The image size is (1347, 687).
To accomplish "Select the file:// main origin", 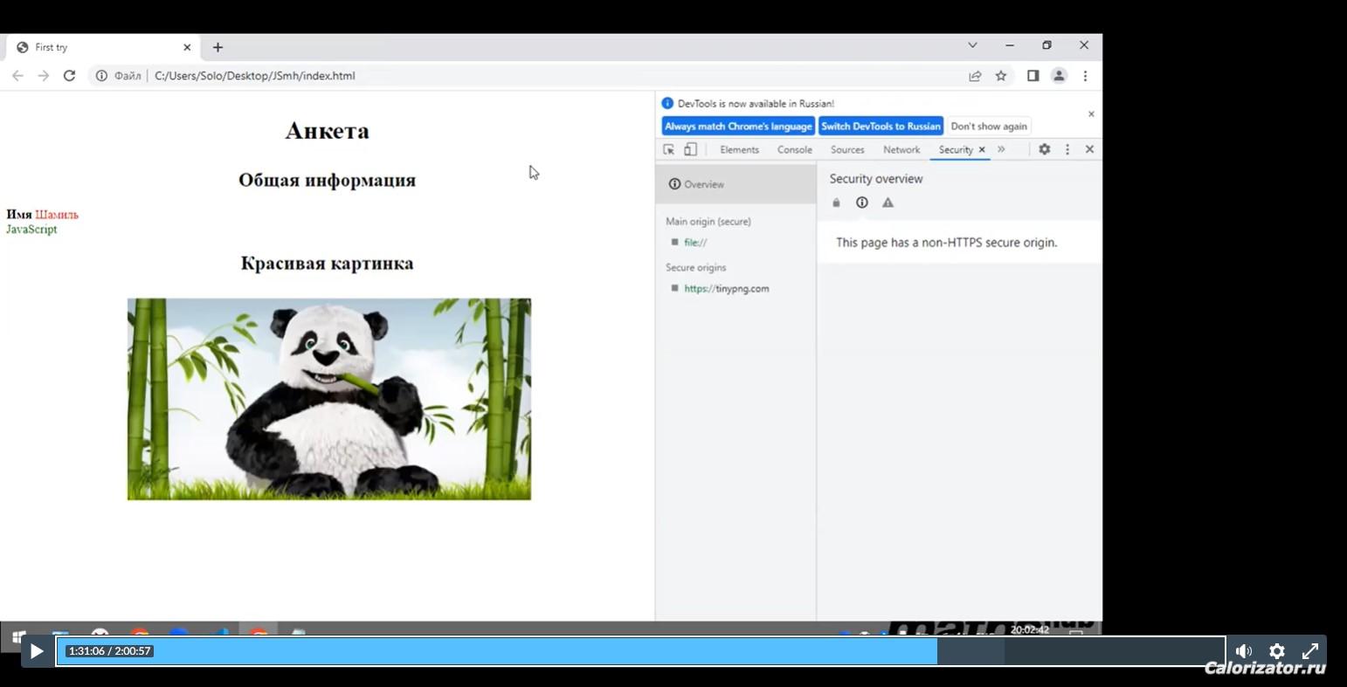I will 695,243.
